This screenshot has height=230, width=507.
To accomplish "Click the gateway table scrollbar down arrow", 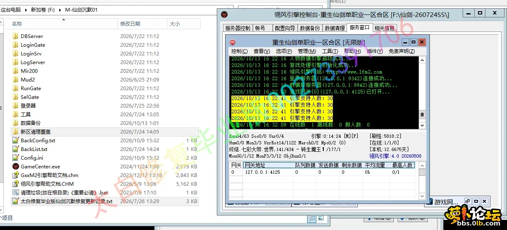I will point(422,196).
